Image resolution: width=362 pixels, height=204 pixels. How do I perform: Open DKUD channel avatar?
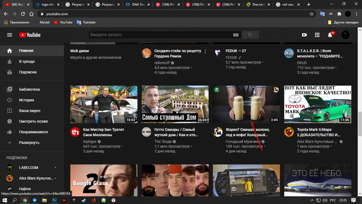coord(289,53)
